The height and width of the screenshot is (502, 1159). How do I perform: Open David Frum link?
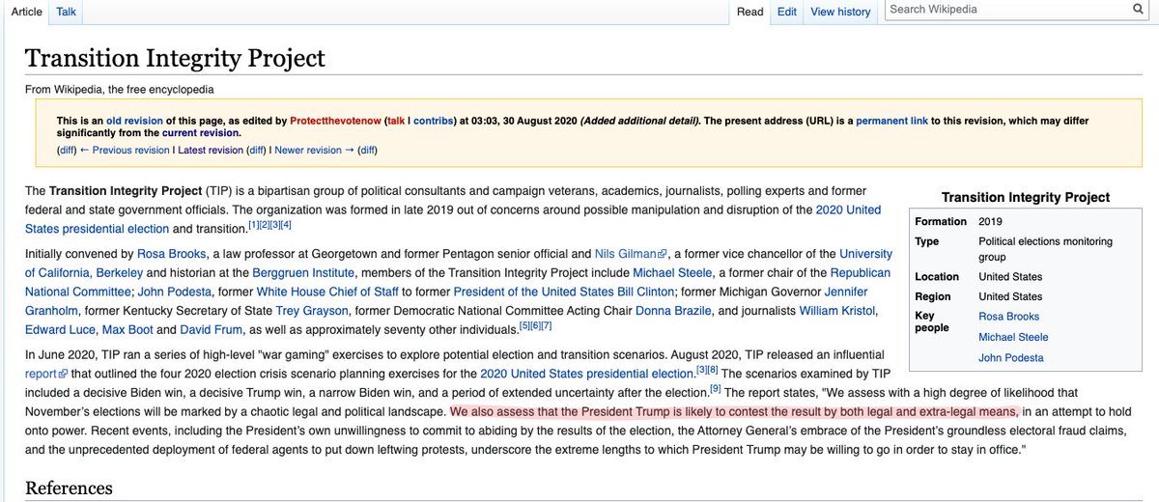(212, 330)
